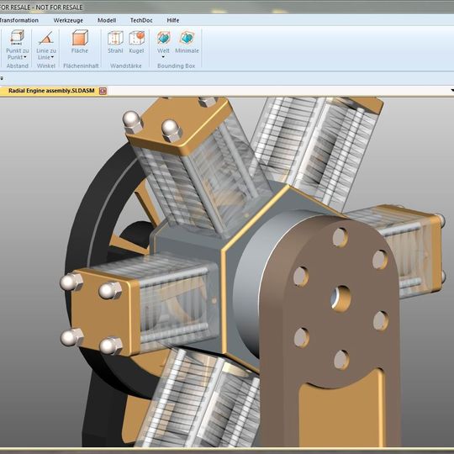454x454 pixels.
Task: Switch to the TechDoc ribbon tab
Action: click(x=141, y=20)
